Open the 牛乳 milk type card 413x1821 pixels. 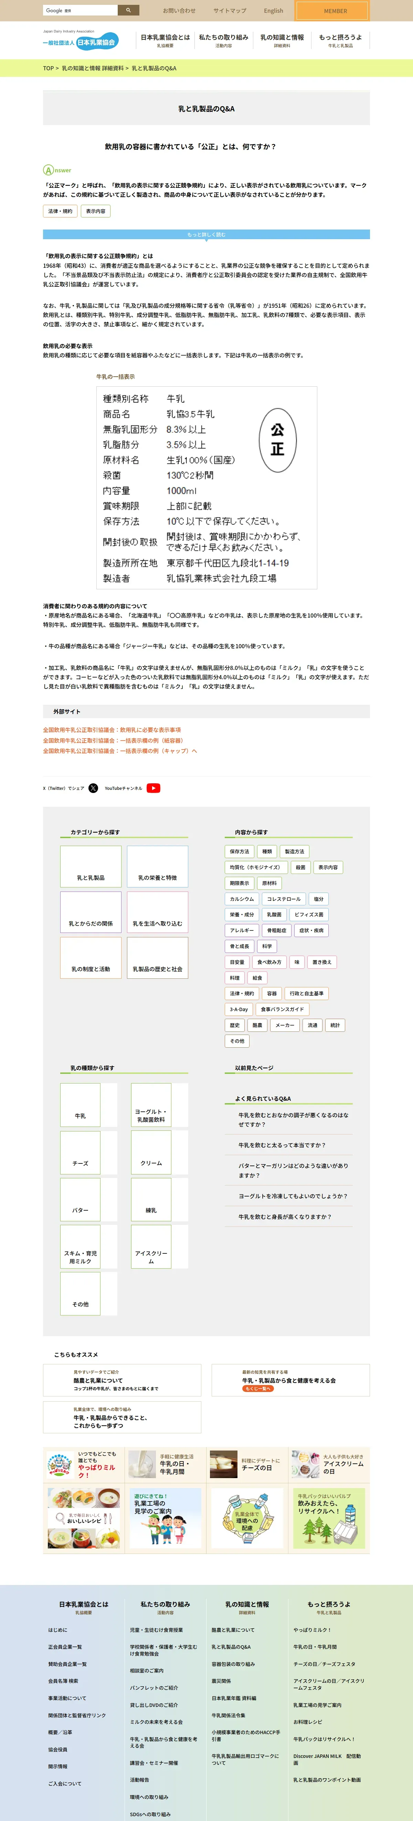point(81,1105)
